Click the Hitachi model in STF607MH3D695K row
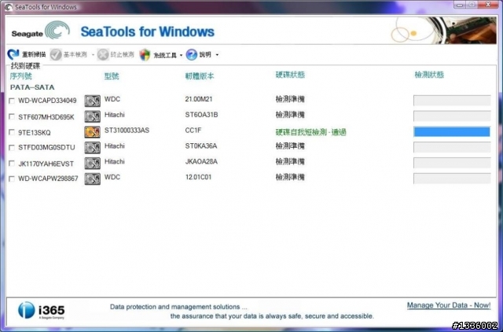Screen dimensions: 503x332 click(115, 115)
